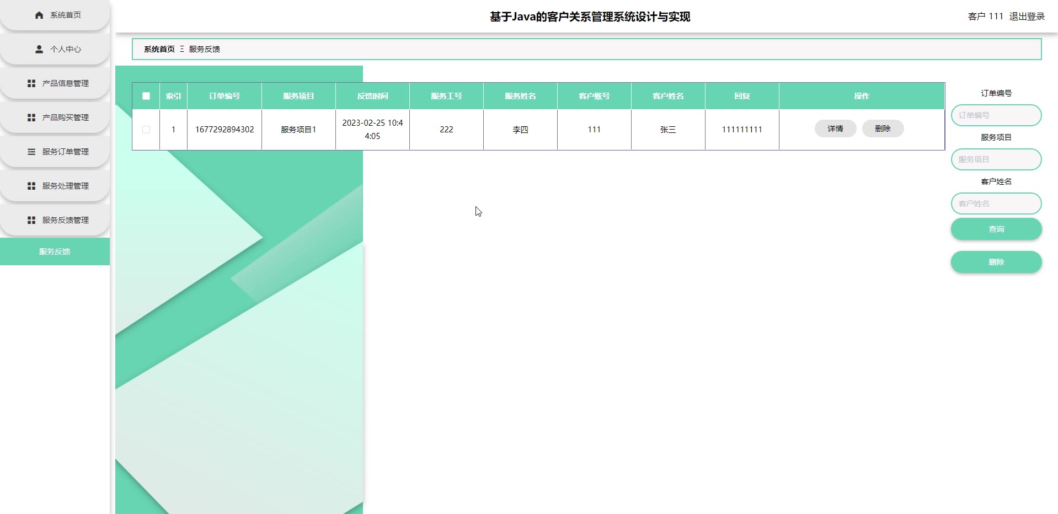Click the 111111111 reply cell
Screen dimensions: 1058x514
coord(742,130)
